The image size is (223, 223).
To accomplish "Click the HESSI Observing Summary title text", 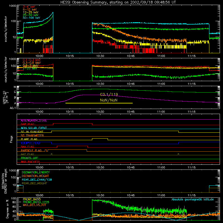I will (x=118, y=3).
